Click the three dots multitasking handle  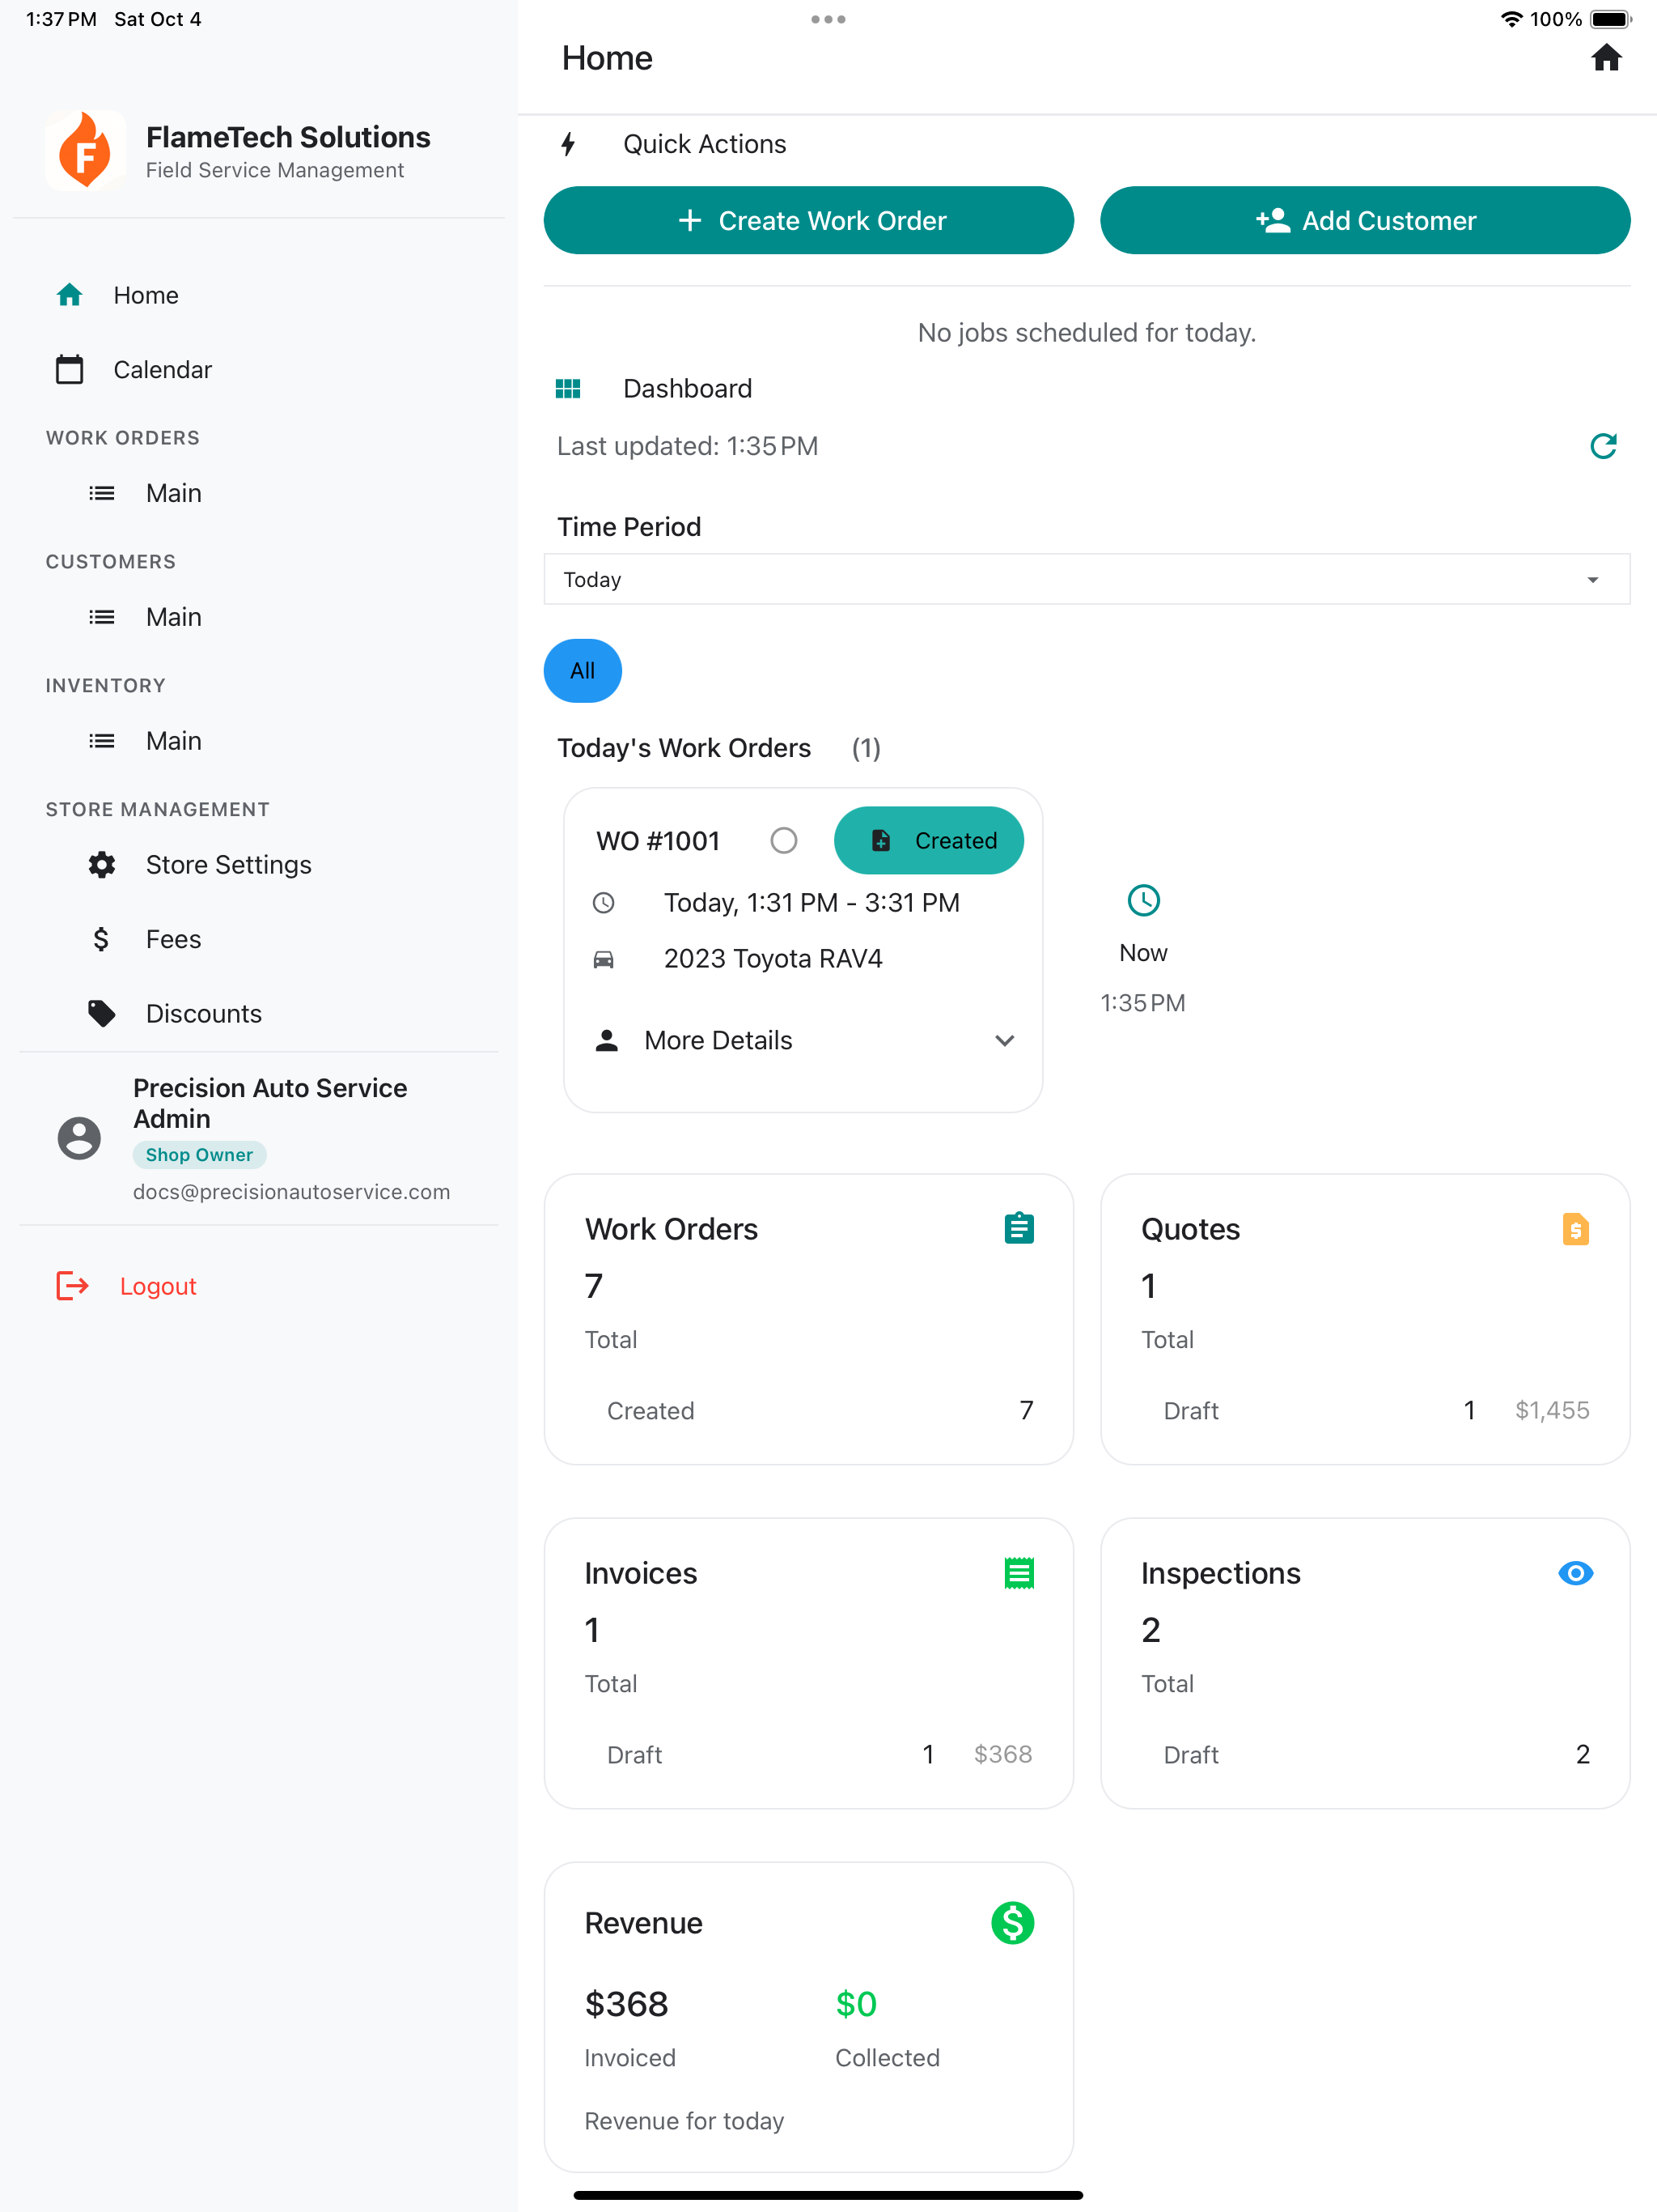point(828,19)
